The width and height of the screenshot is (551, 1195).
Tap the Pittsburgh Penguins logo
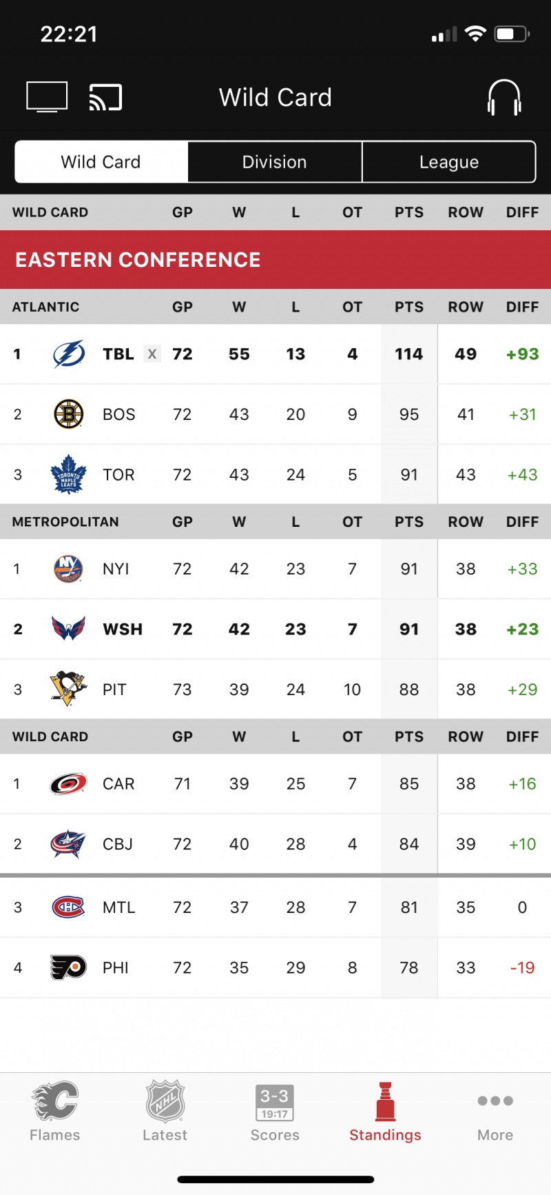click(x=68, y=689)
